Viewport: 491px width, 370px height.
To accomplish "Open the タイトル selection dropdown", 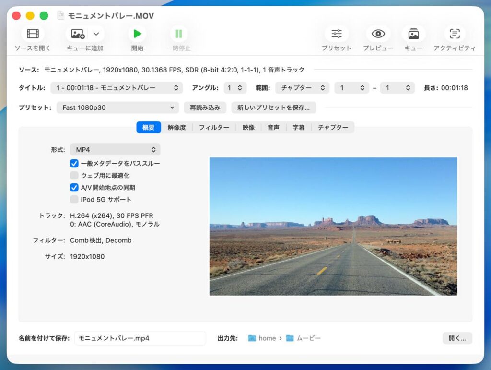I will pos(116,88).
